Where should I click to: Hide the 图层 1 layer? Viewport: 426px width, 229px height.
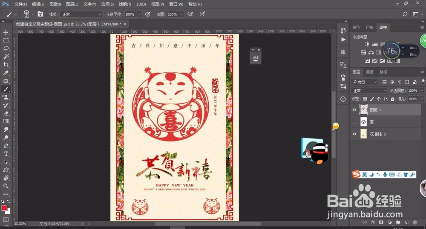[x=354, y=110]
